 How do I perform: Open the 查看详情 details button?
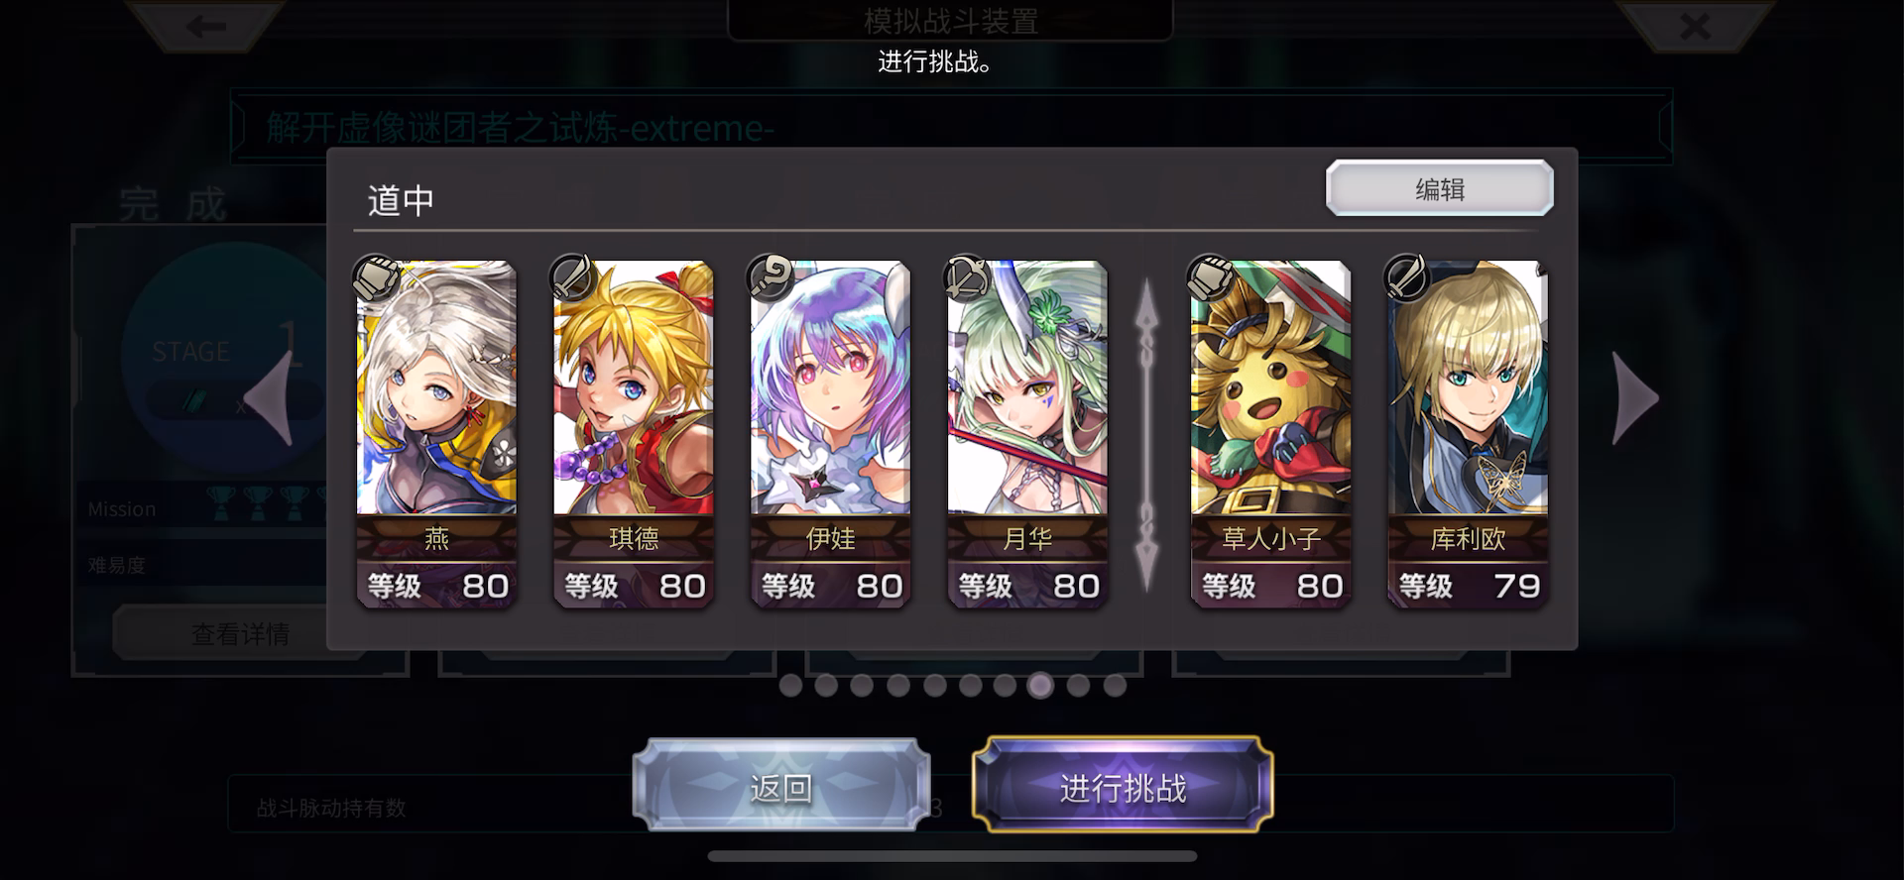tap(240, 633)
